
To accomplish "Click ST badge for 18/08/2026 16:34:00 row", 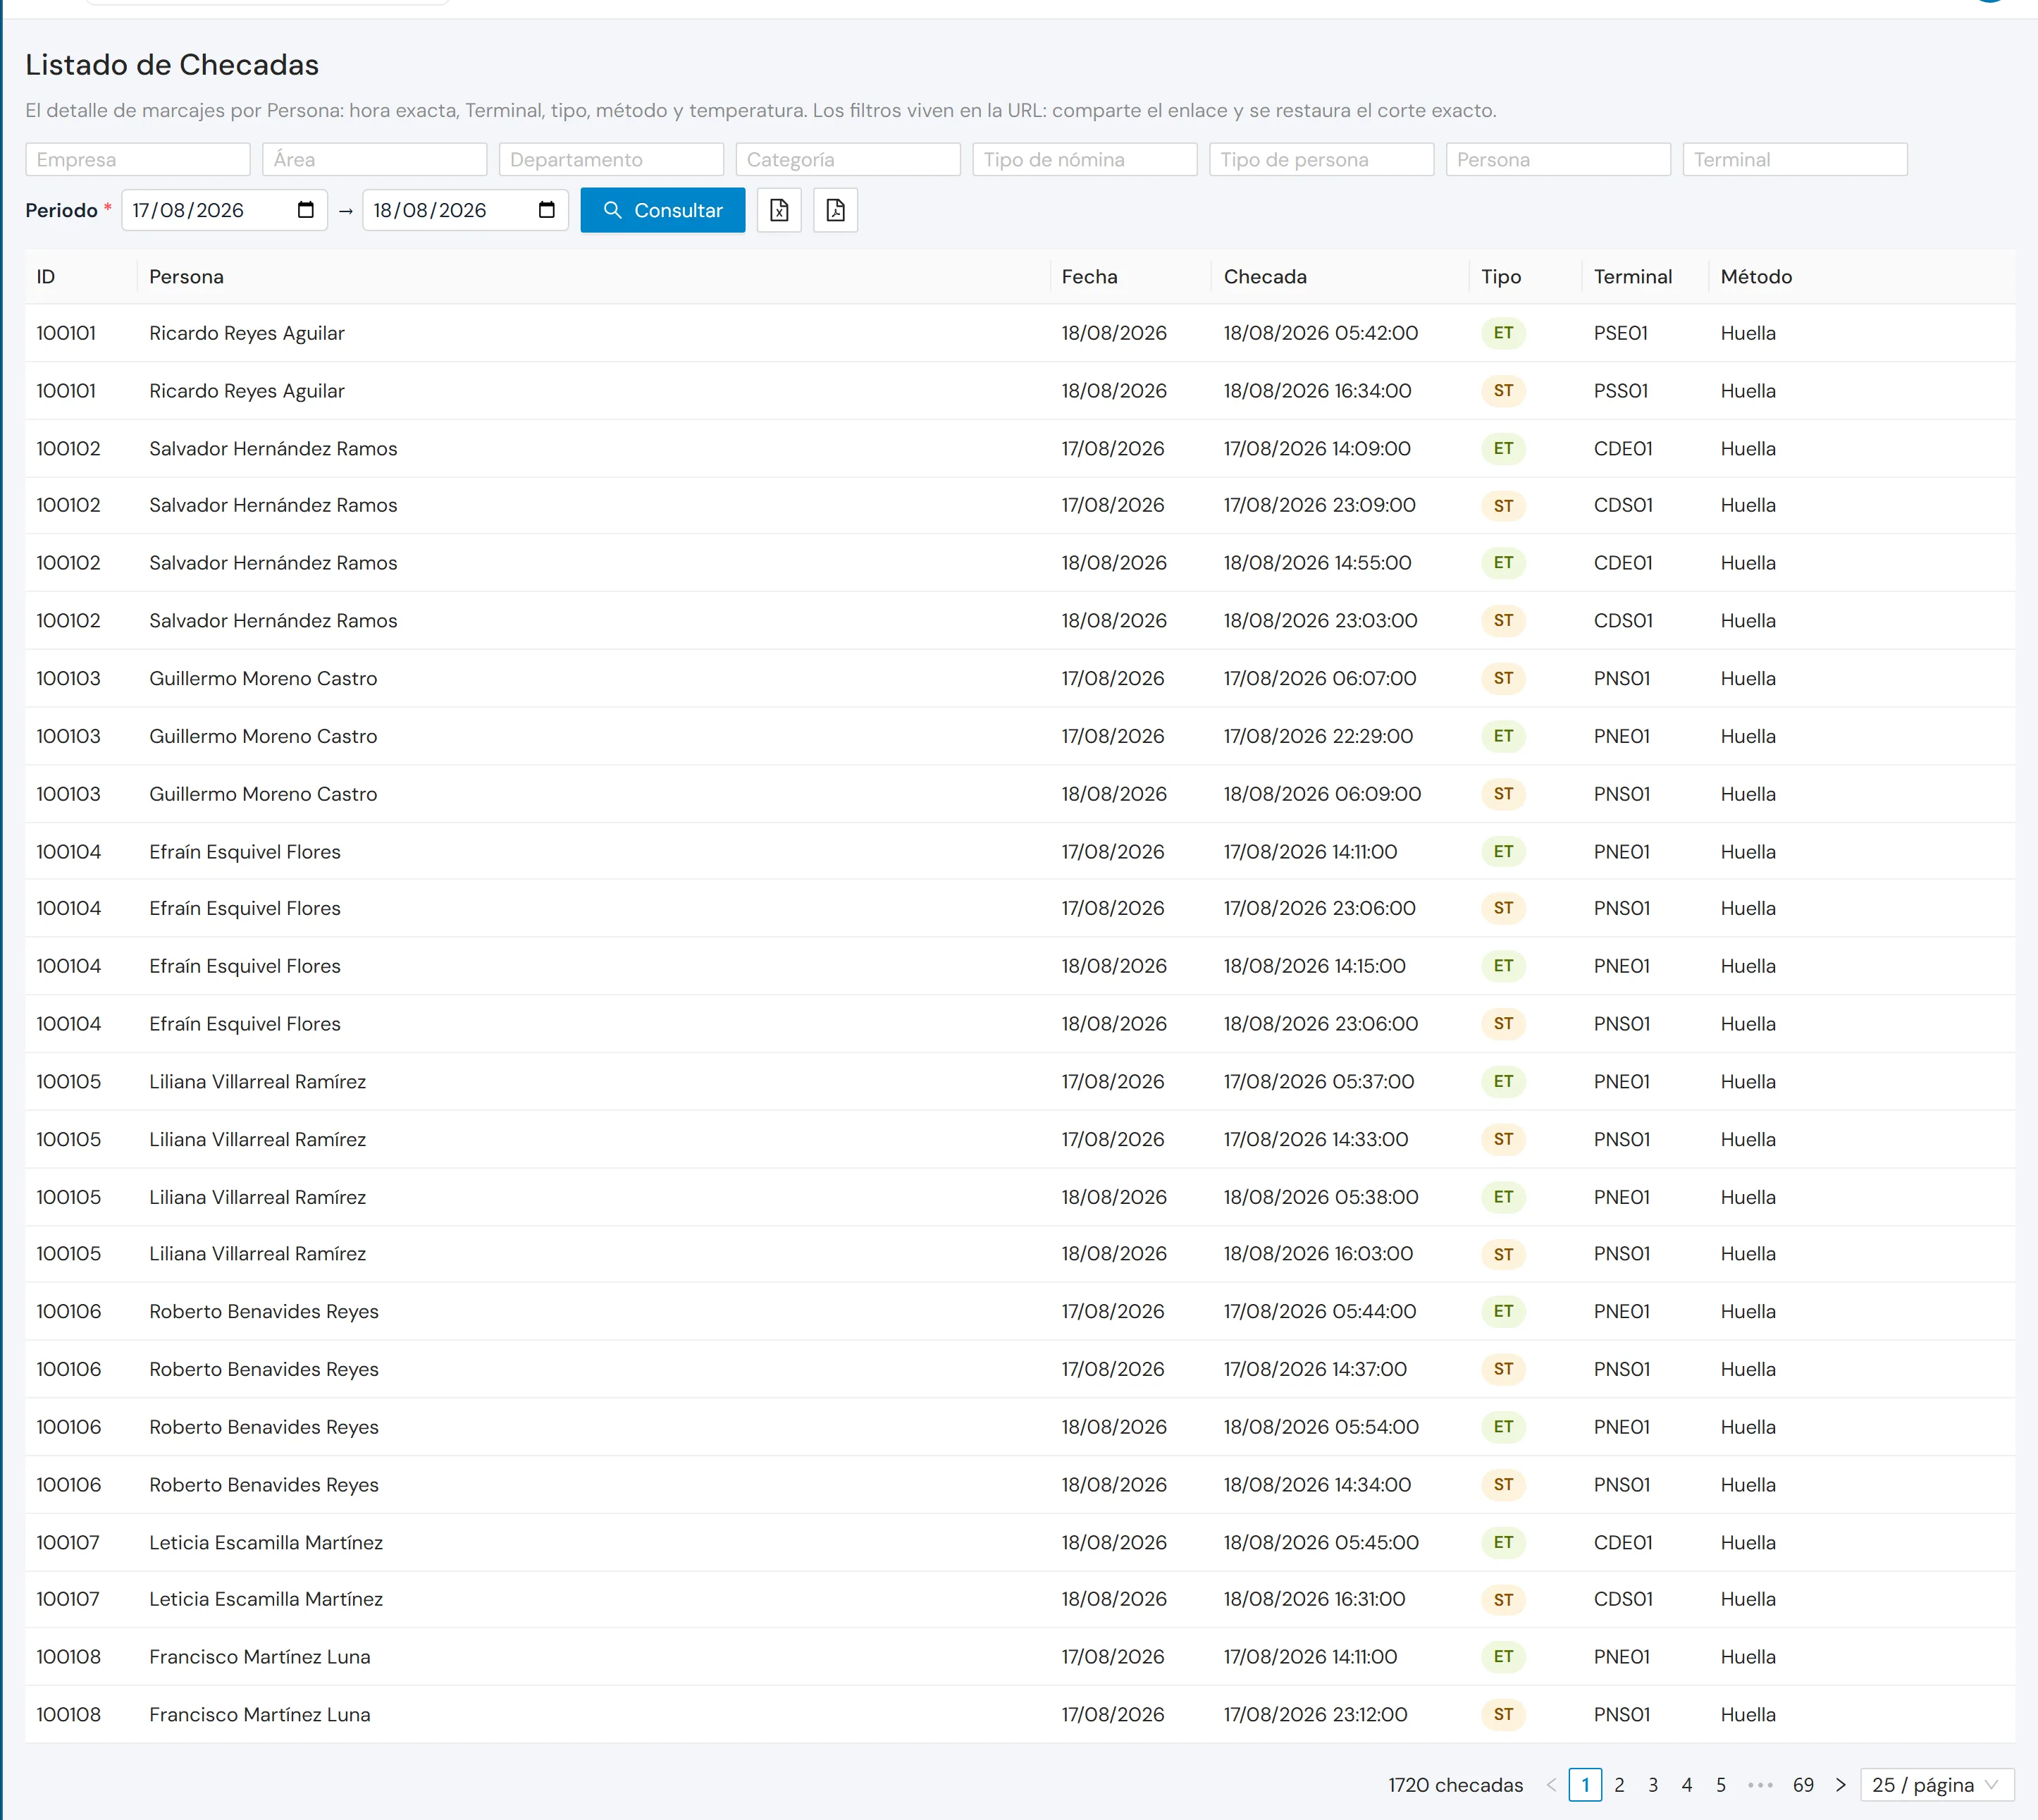I will click(x=1503, y=391).
